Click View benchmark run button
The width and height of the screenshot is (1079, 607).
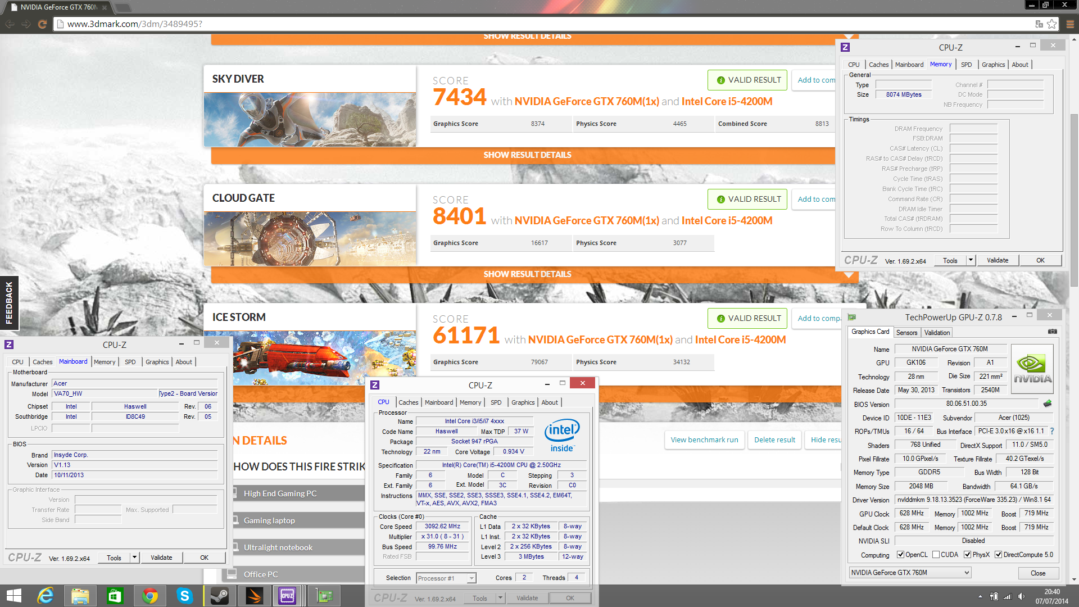tap(704, 440)
